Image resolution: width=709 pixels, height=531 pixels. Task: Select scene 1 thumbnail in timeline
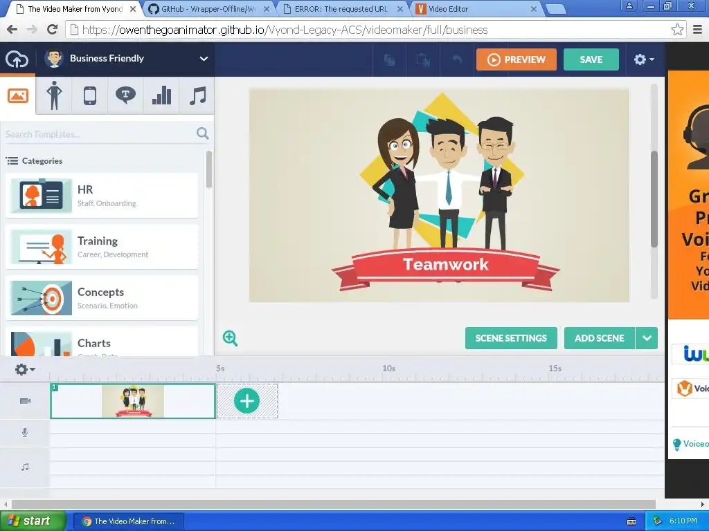pos(132,401)
